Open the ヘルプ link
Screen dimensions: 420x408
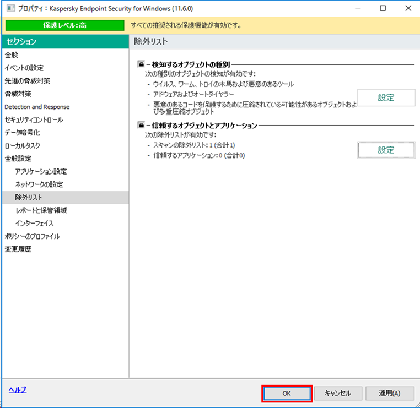[x=18, y=389]
